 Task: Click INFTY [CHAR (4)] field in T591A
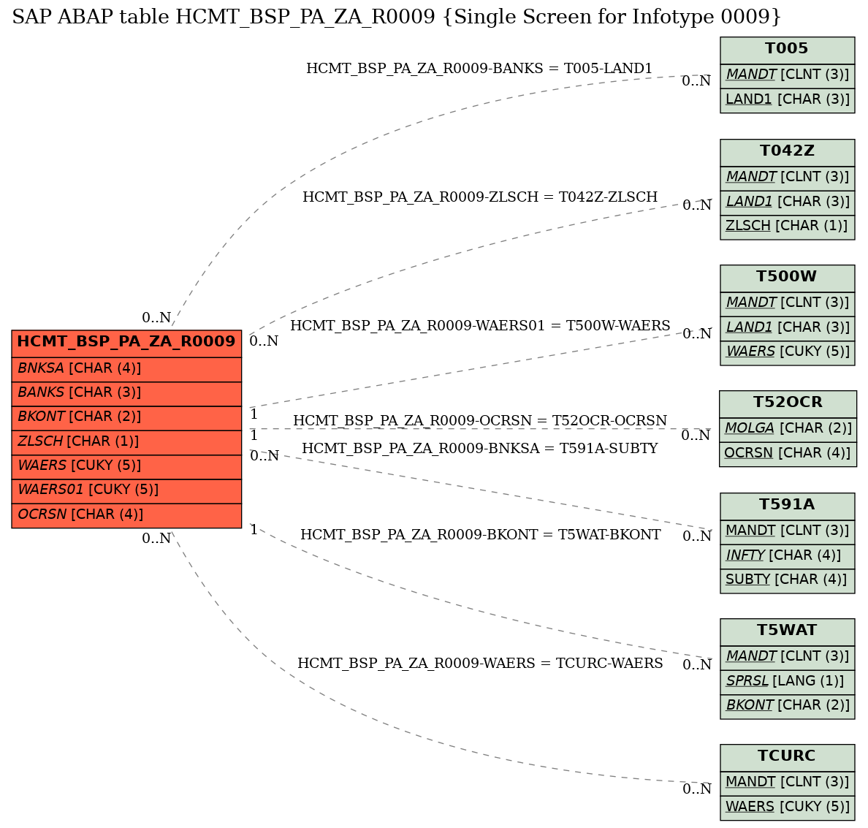[787, 557]
